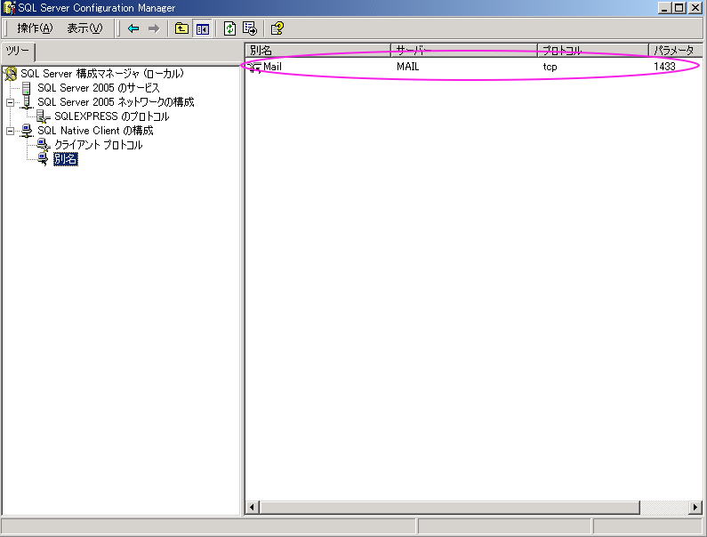The image size is (707, 537).
Task: Click the Export list toolbar icon
Action: pyautogui.click(x=250, y=28)
